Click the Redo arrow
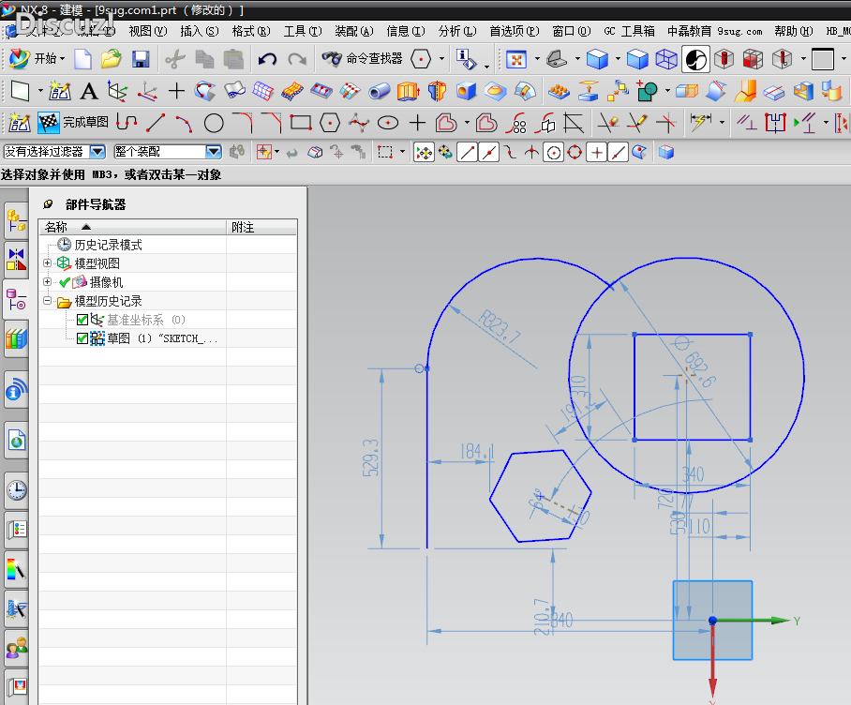The height and width of the screenshot is (705, 851). coord(297,59)
